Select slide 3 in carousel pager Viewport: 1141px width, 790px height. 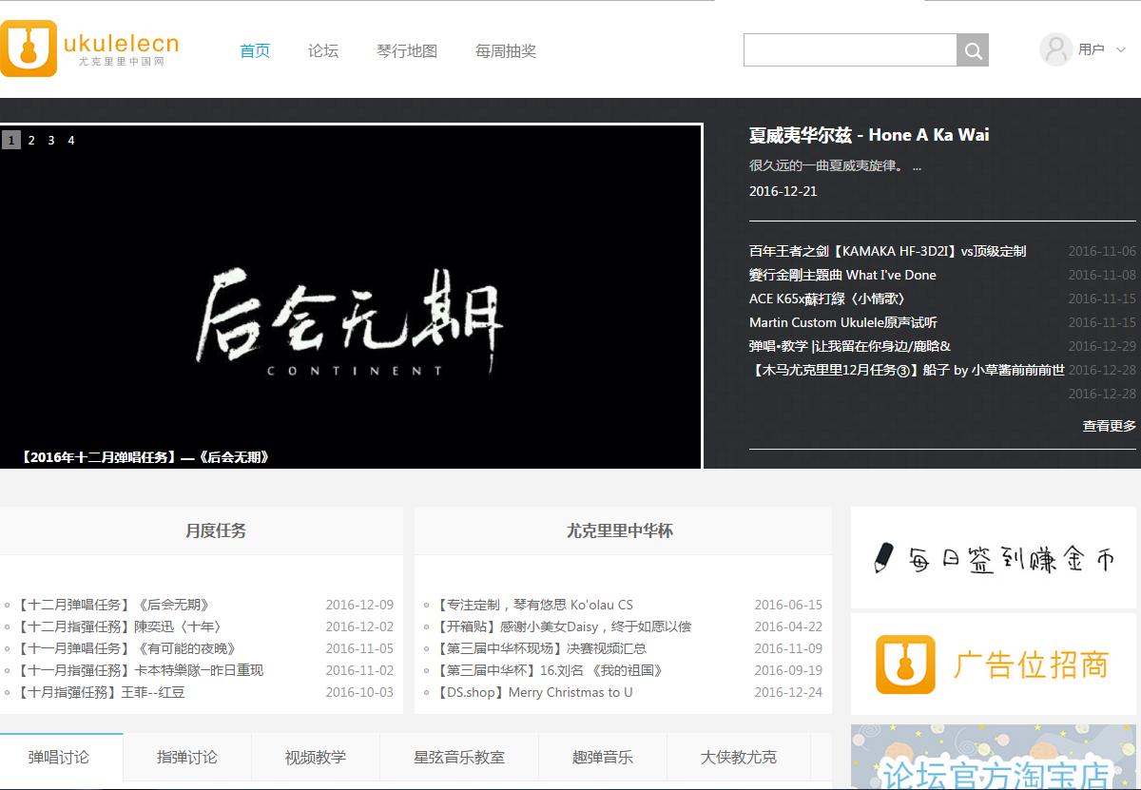pos(51,140)
